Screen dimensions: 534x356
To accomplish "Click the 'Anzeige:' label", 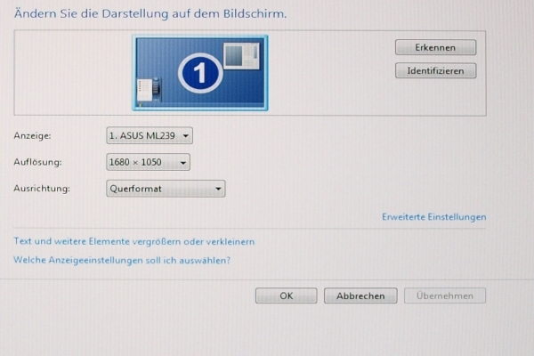I will coord(32,136).
